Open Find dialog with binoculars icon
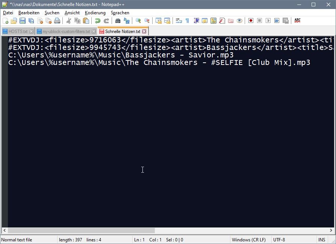Screen dimensions: 336x244 [x=118, y=21]
